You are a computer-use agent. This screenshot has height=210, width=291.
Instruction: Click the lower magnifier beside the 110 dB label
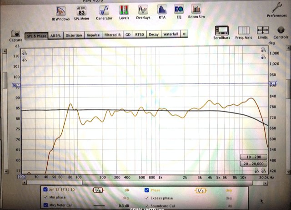(x=24, y=59)
